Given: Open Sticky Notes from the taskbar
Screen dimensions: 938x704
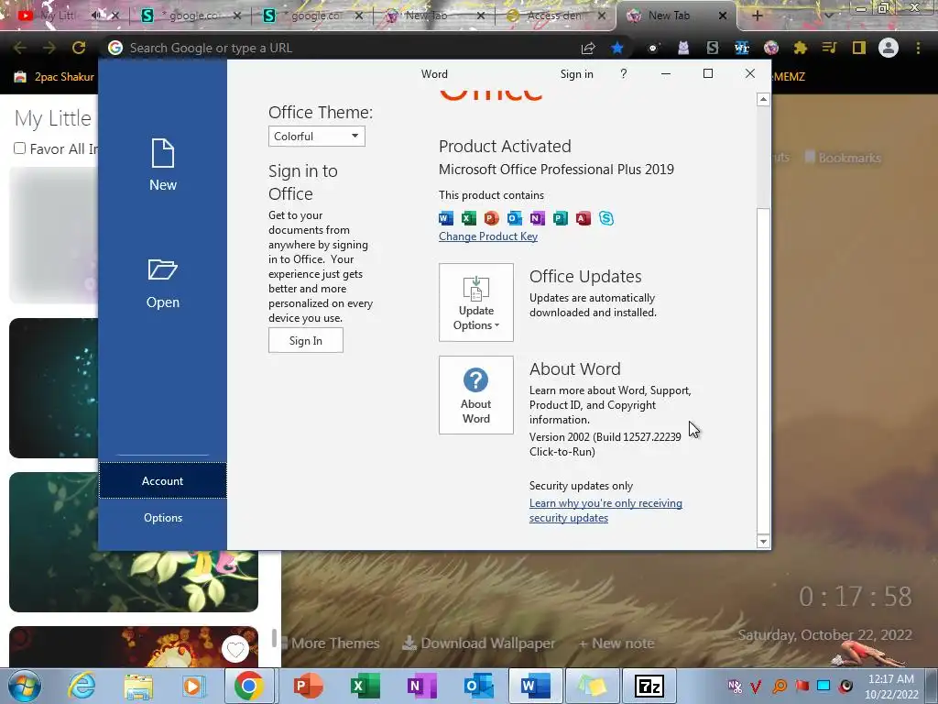Looking at the screenshot, I should (593, 686).
